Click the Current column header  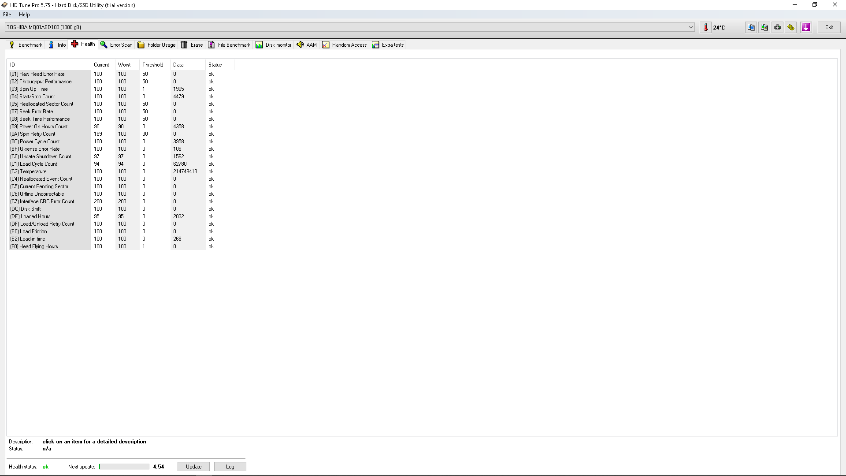pyautogui.click(x=103, y=65)
